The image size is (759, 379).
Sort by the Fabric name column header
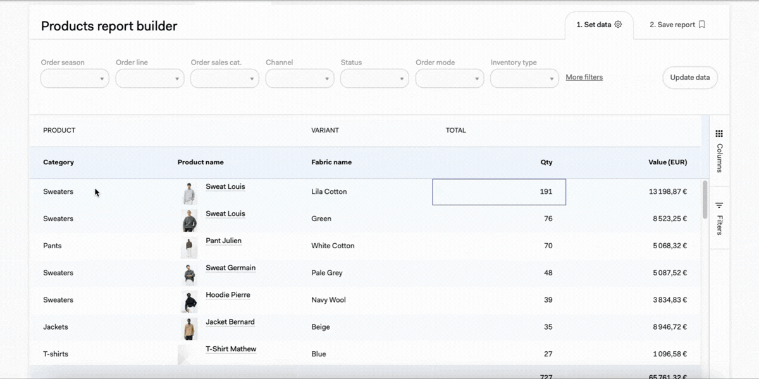(331, 162)
